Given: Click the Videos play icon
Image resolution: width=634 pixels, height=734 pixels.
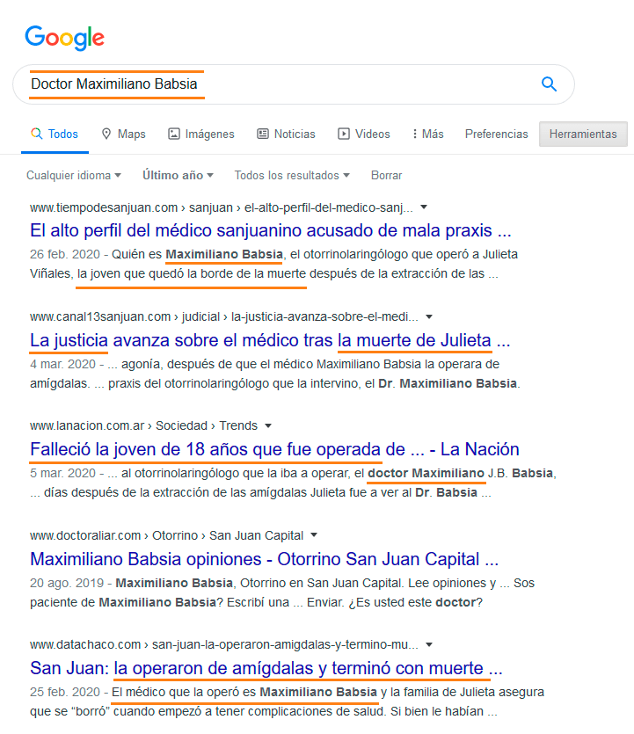Looking at the screenshot, I should (x=344, y=134).
